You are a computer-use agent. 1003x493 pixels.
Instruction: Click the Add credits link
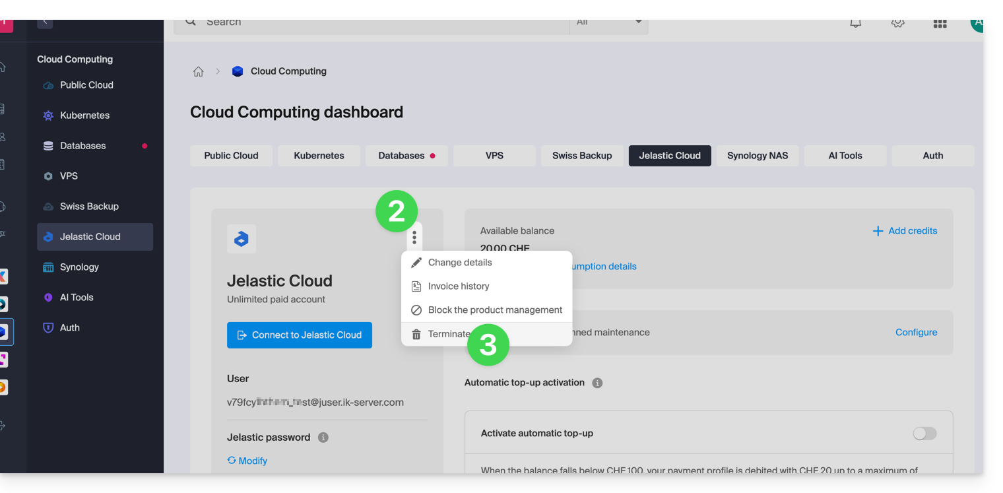tap(905, 231)
